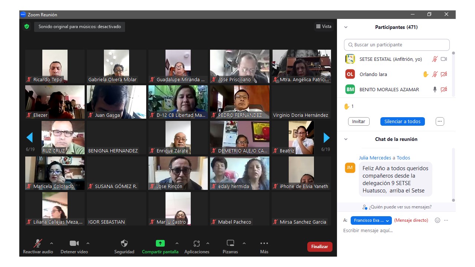Open the Vista layout menu
The width and height of the screenshot is (475, 267).
coord(324,26)
